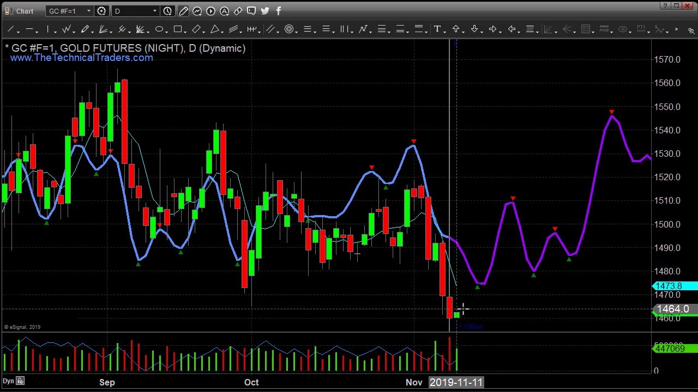698x392 pixels.
Task: Select the parallelogram channel tool
Action: (x=196, y=29)
